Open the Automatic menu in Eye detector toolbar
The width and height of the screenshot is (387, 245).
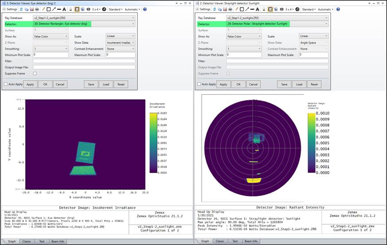[x=132, y=9]
